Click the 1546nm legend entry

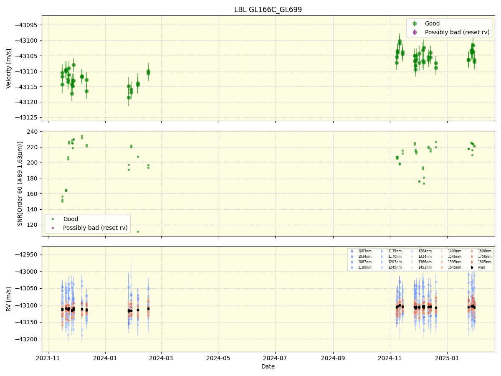point(455,257)
